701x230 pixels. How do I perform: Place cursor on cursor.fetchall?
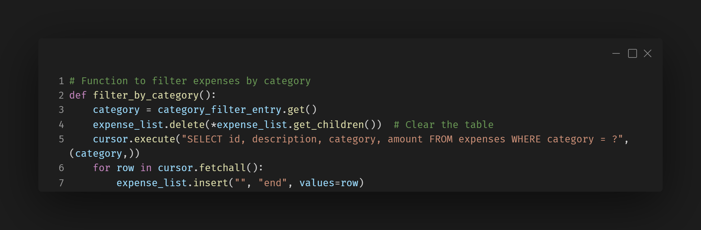202,168
